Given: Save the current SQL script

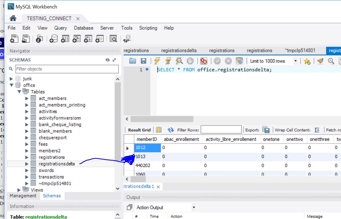Looking at the screenshot, I should tap(143, 61).
